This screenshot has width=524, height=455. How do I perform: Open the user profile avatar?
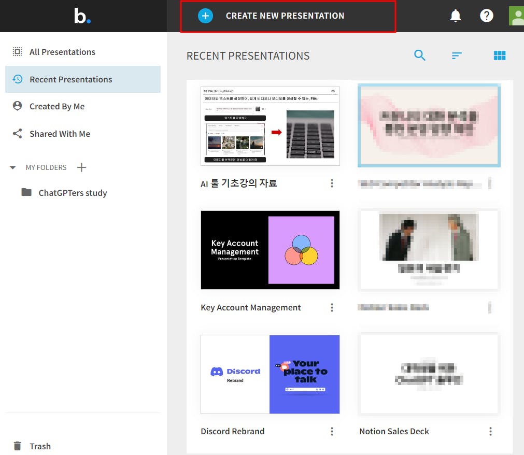[x=516, y=16]
